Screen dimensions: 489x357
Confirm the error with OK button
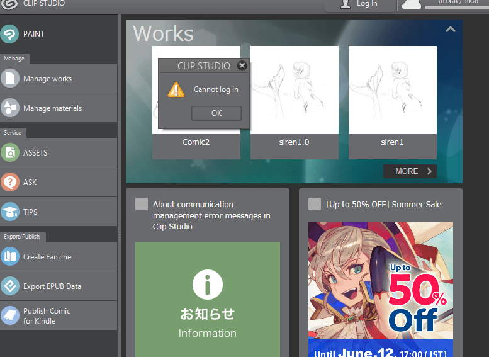tap(216, 113)
